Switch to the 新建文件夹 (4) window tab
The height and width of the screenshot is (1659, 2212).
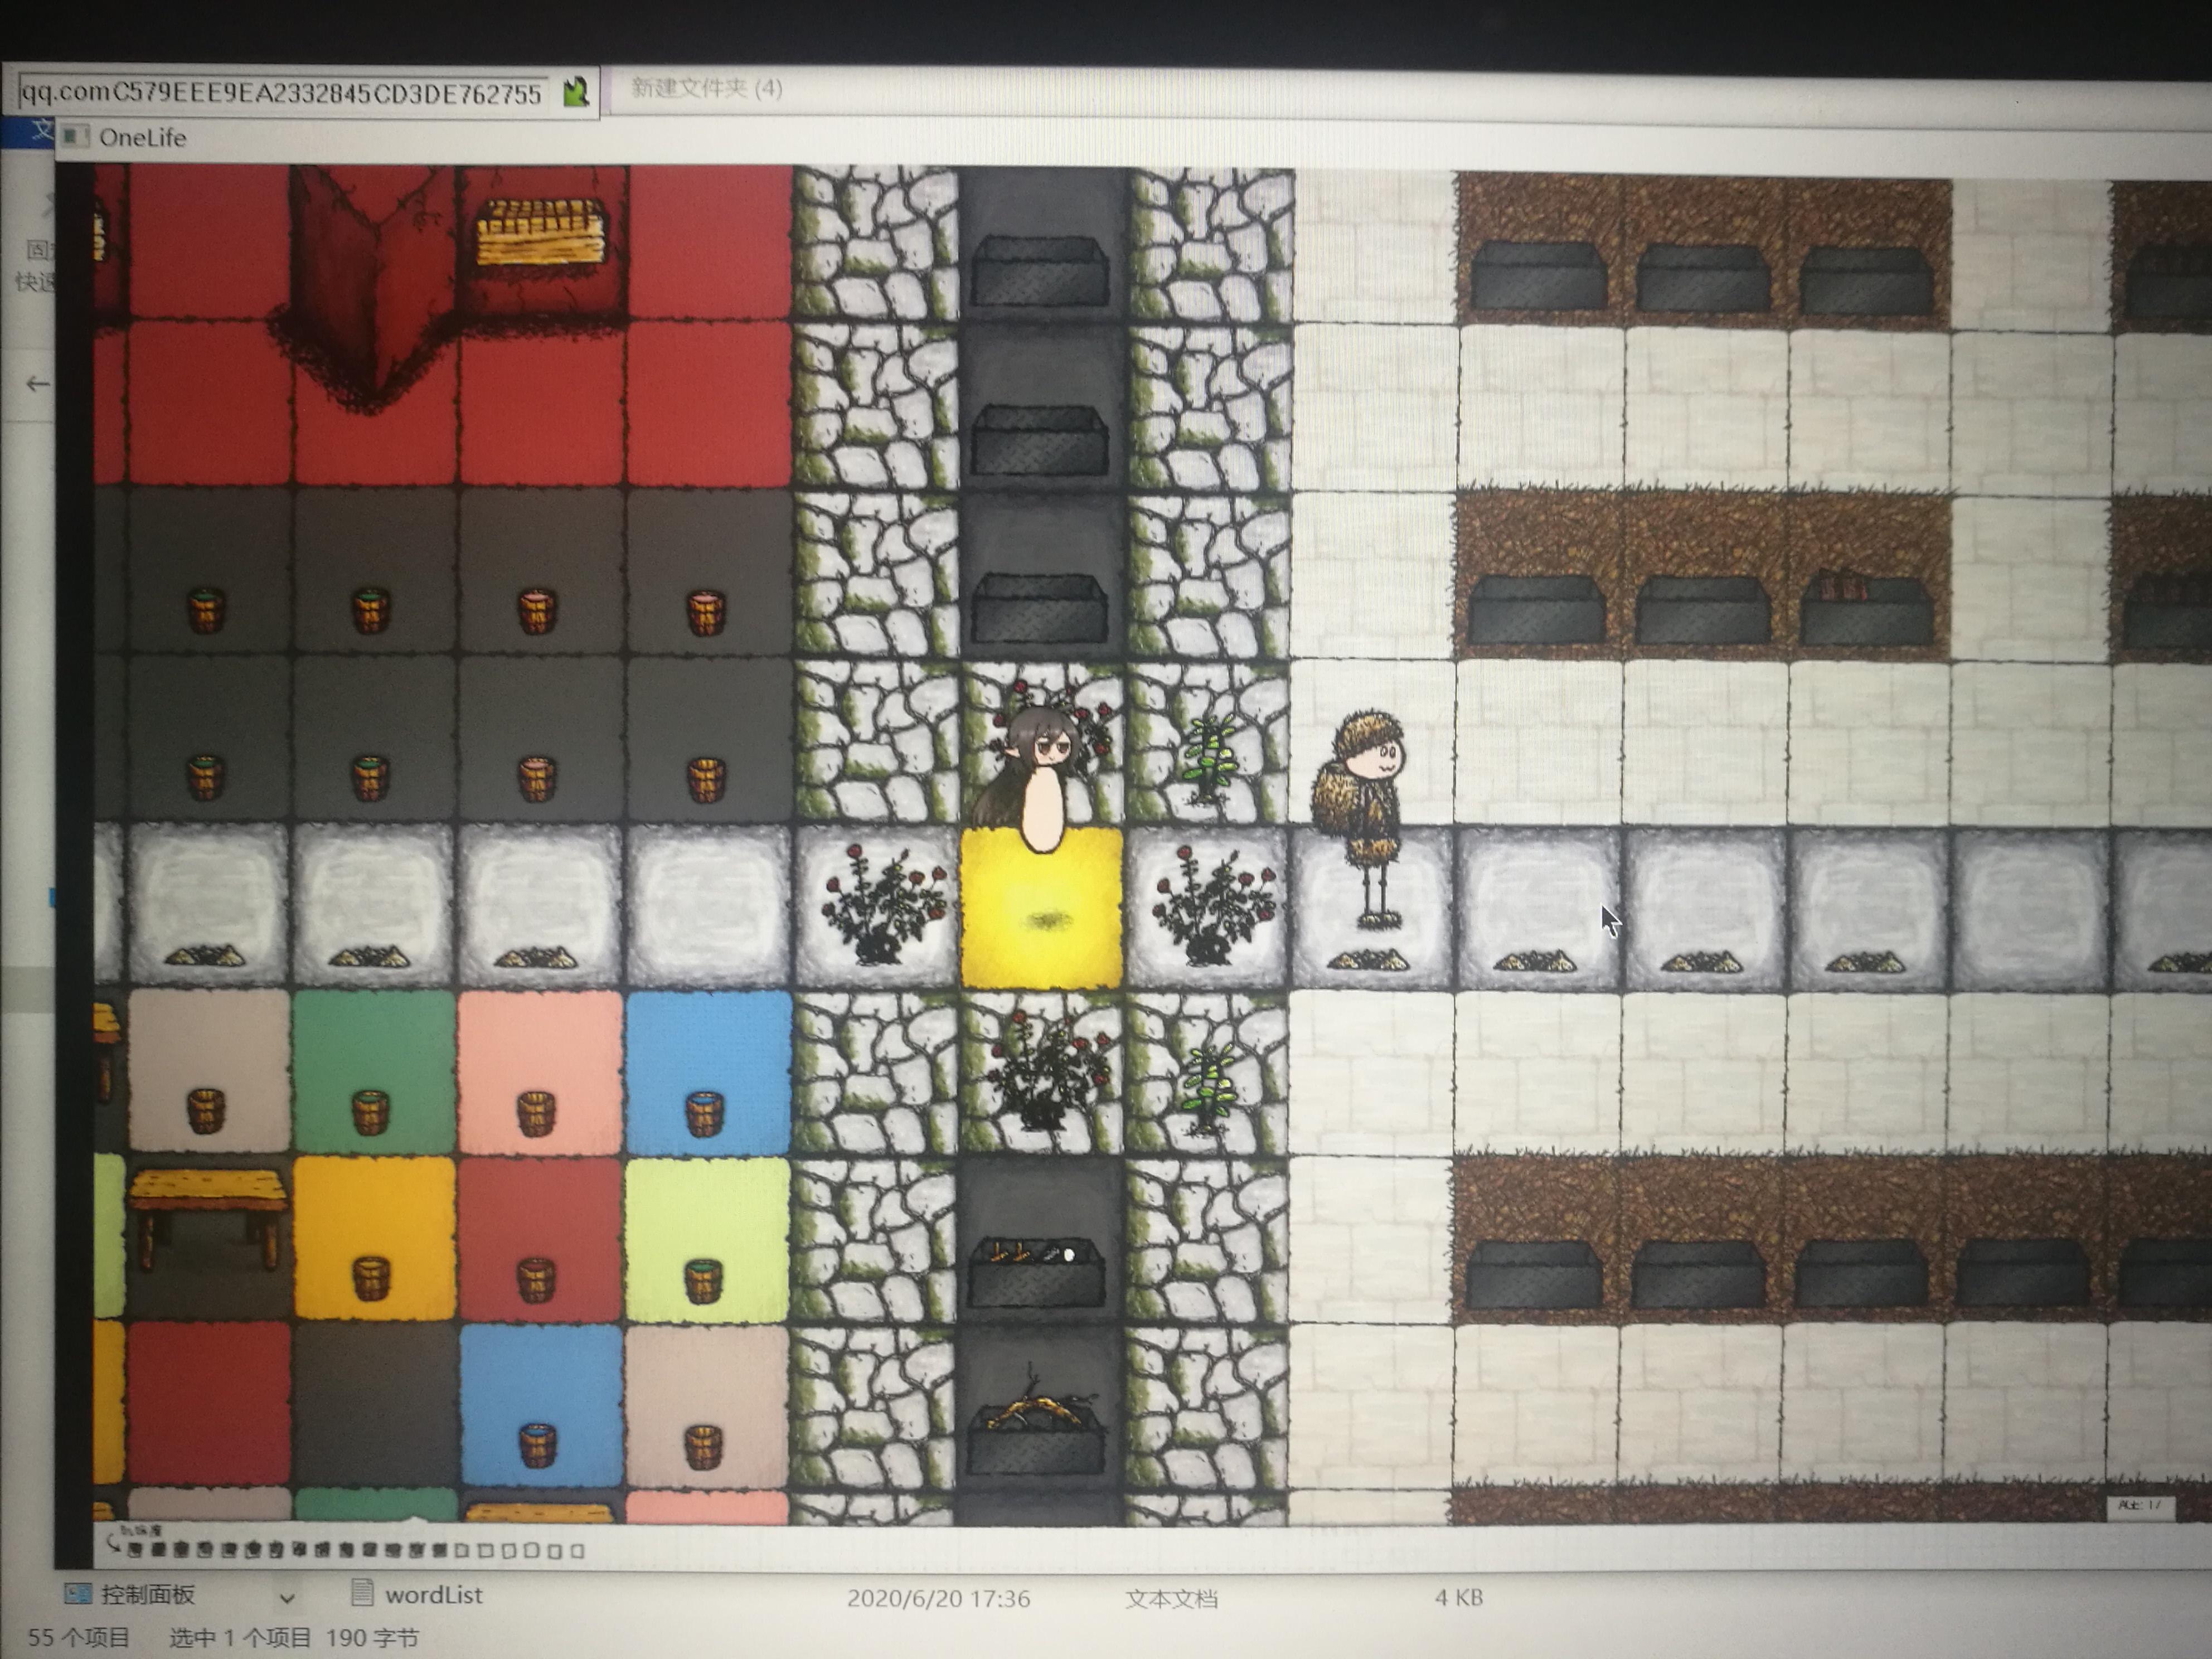(x=706, y=88)
